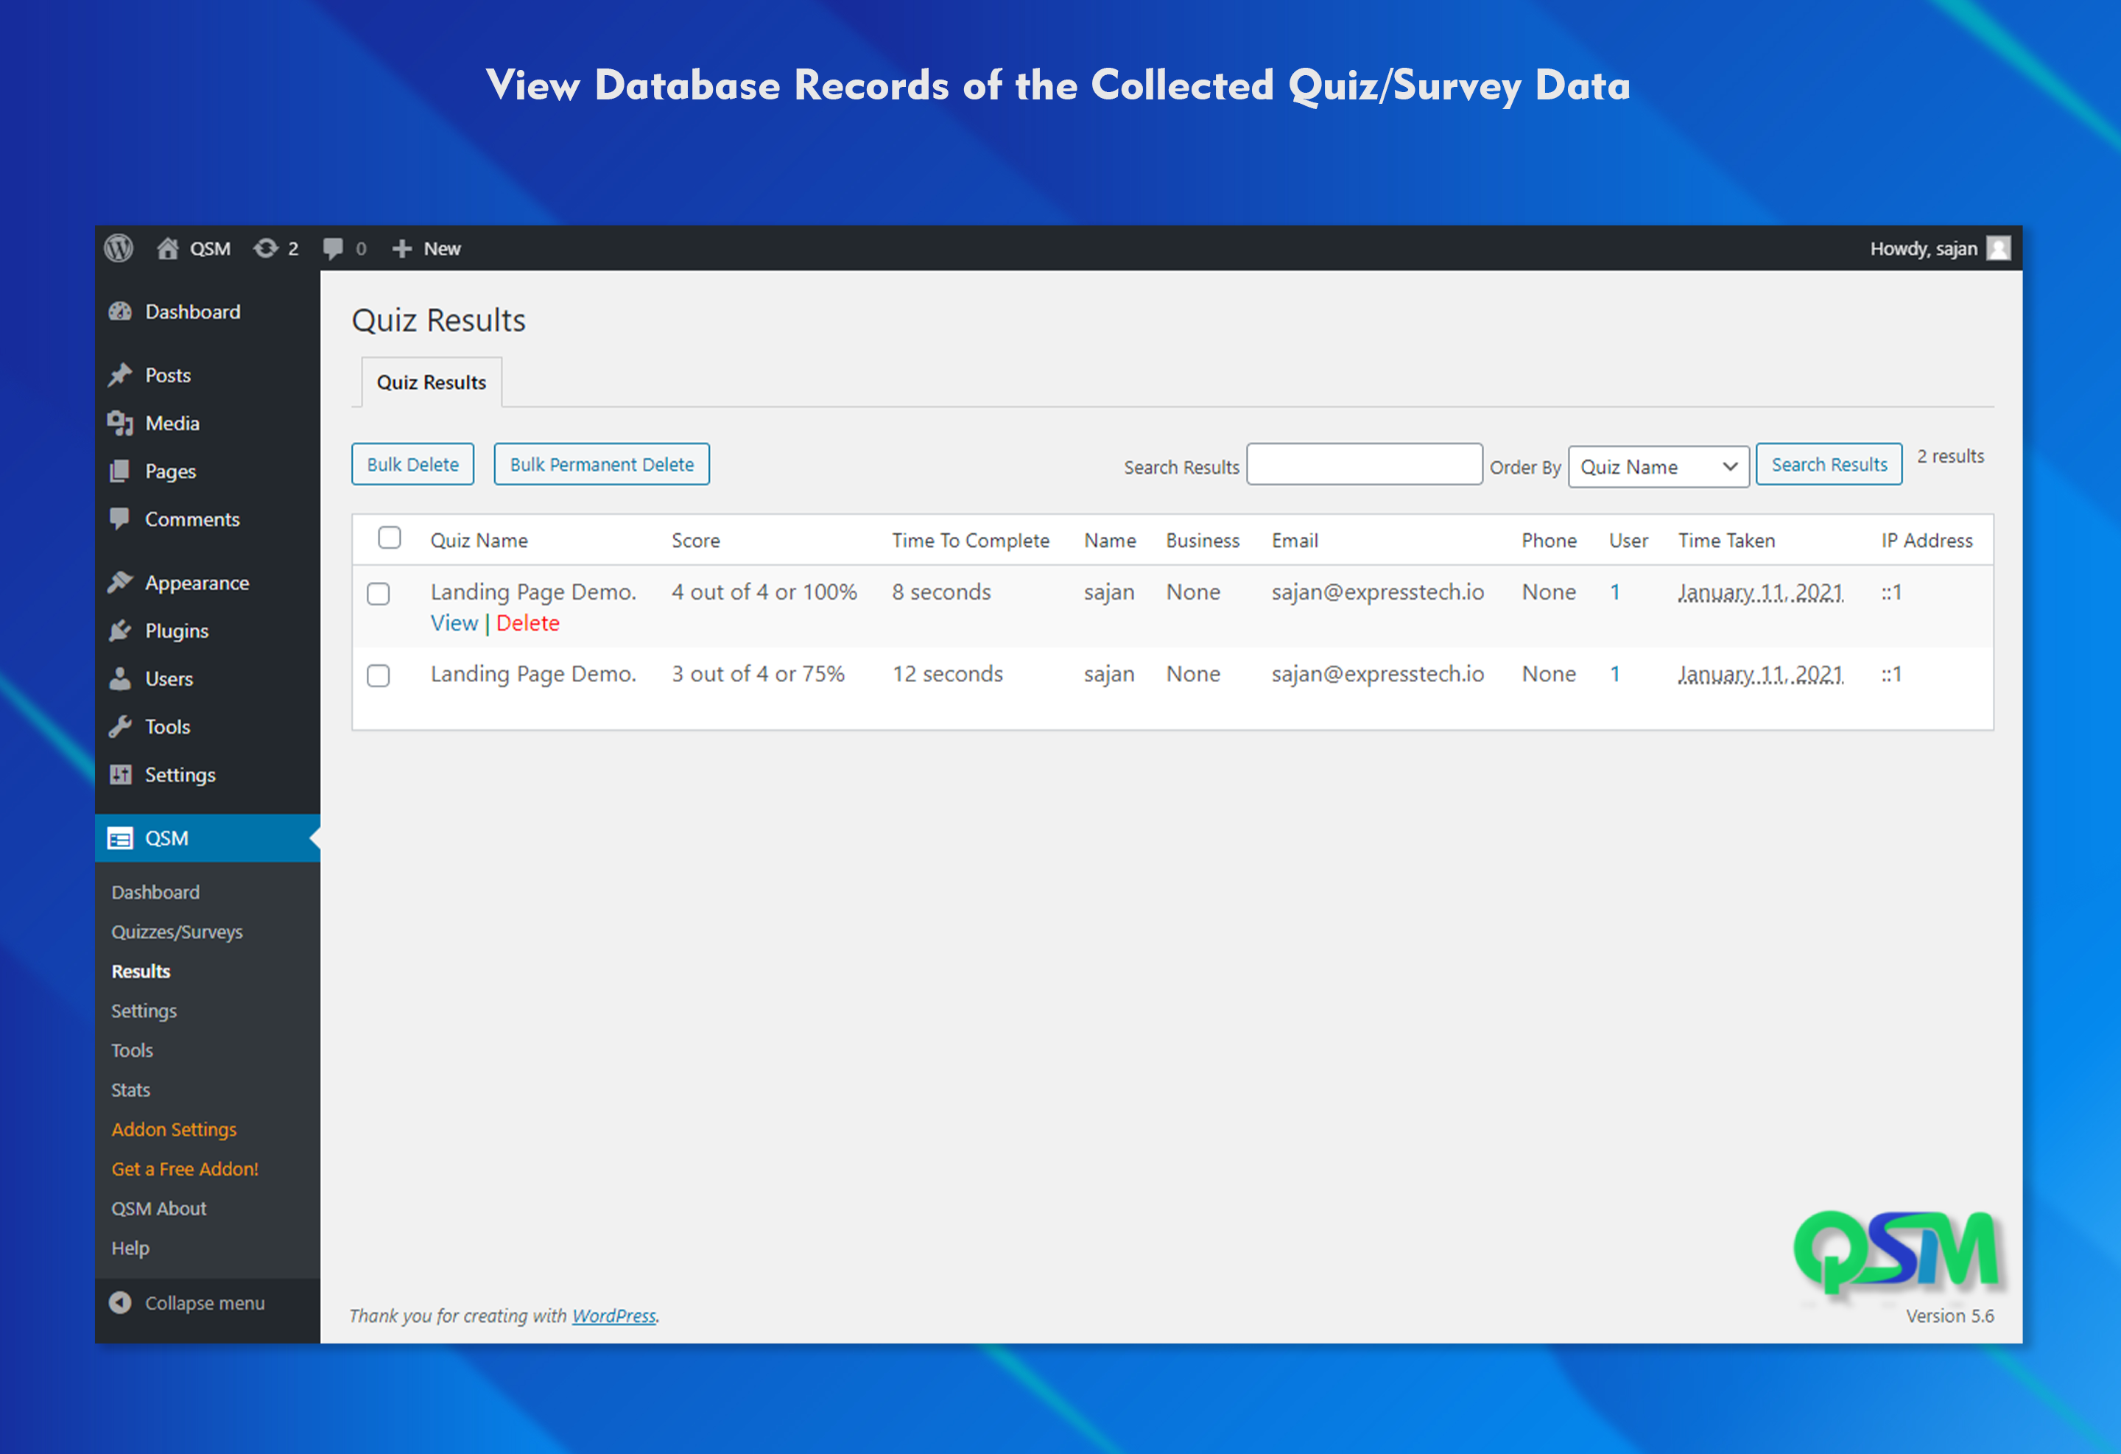Viewport: 2121px width, 1454px height.
Task: Click the Updates icon in admin bar
Action: tap(264, 248)
